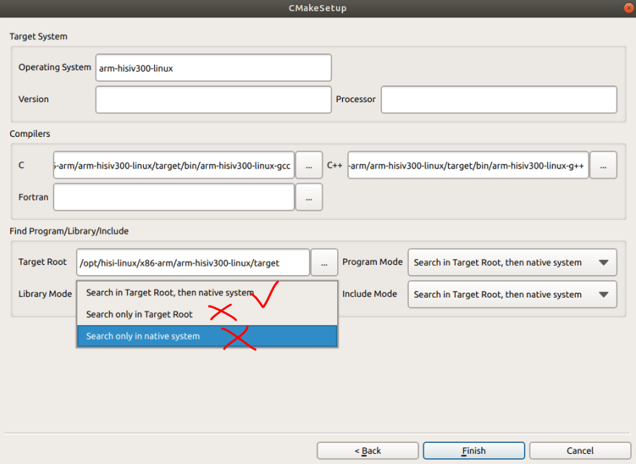The height and width of the screenshot is (464, 636).
Task: Go back with the Back button
Action: pos(368,450)
